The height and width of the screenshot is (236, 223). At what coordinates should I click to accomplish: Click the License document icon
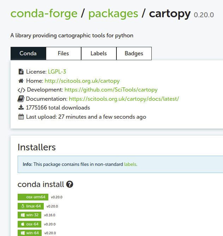(x=21, y=72)
